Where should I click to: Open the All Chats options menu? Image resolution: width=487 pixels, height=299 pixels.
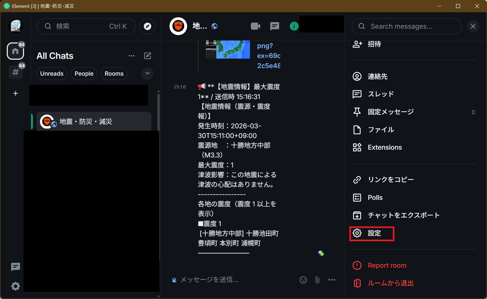[x=131, y=56]
